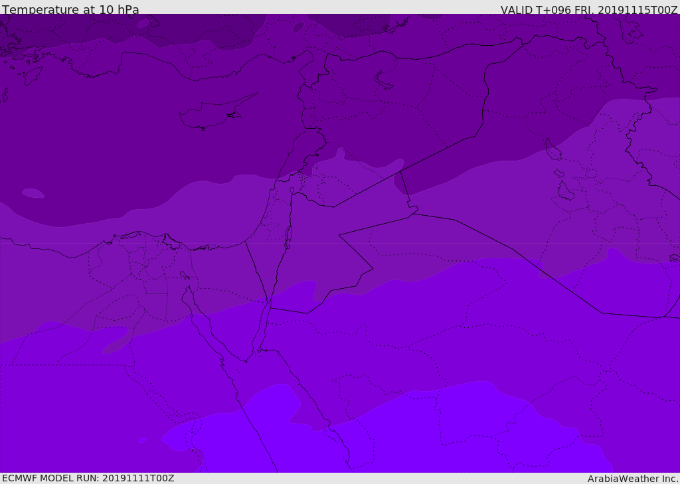Click the 'ArabiaWeather Inc' credit text
Image resolution: width=680 pixels, height=484 pixels.
[633, 479]
